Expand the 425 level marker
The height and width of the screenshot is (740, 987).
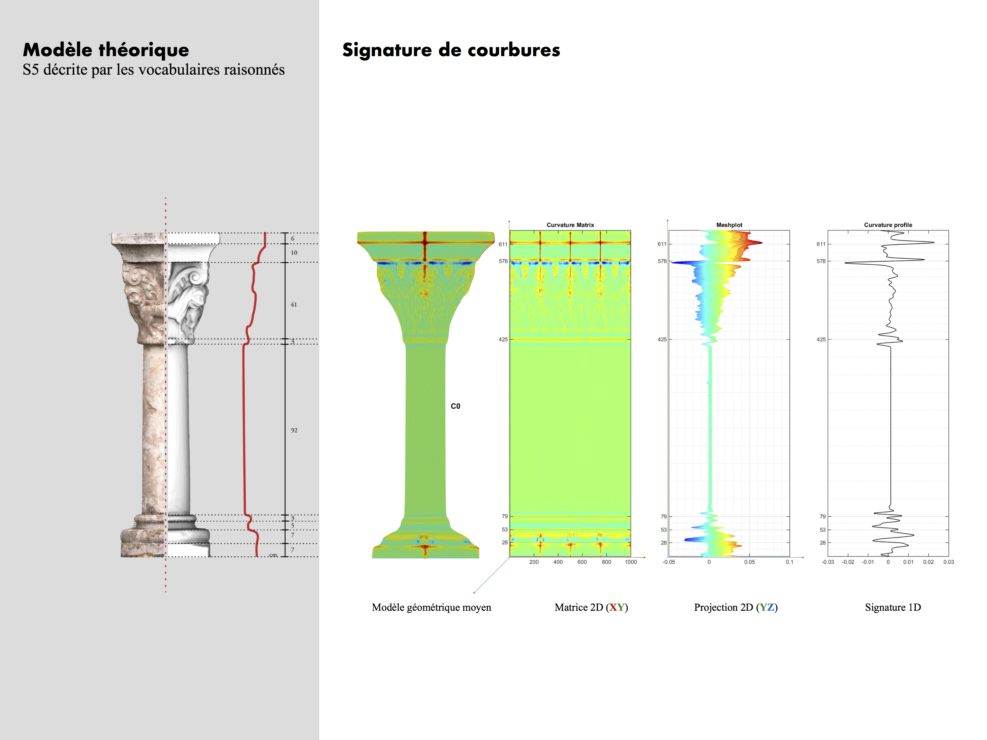pos(503,339)
